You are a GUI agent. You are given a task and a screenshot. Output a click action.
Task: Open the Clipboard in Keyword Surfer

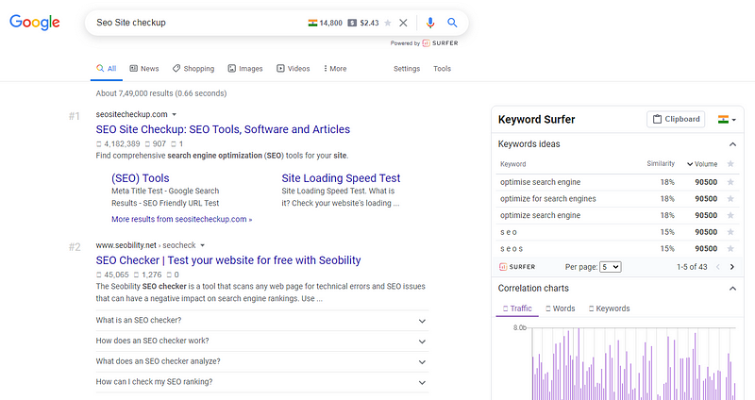point(676,119)
